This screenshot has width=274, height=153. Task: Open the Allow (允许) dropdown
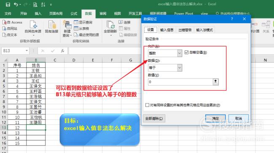click(180, 53)
